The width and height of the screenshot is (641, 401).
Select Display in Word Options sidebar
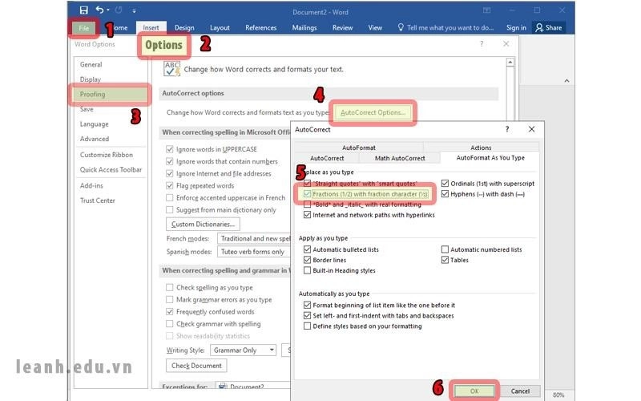click(91, 79)
